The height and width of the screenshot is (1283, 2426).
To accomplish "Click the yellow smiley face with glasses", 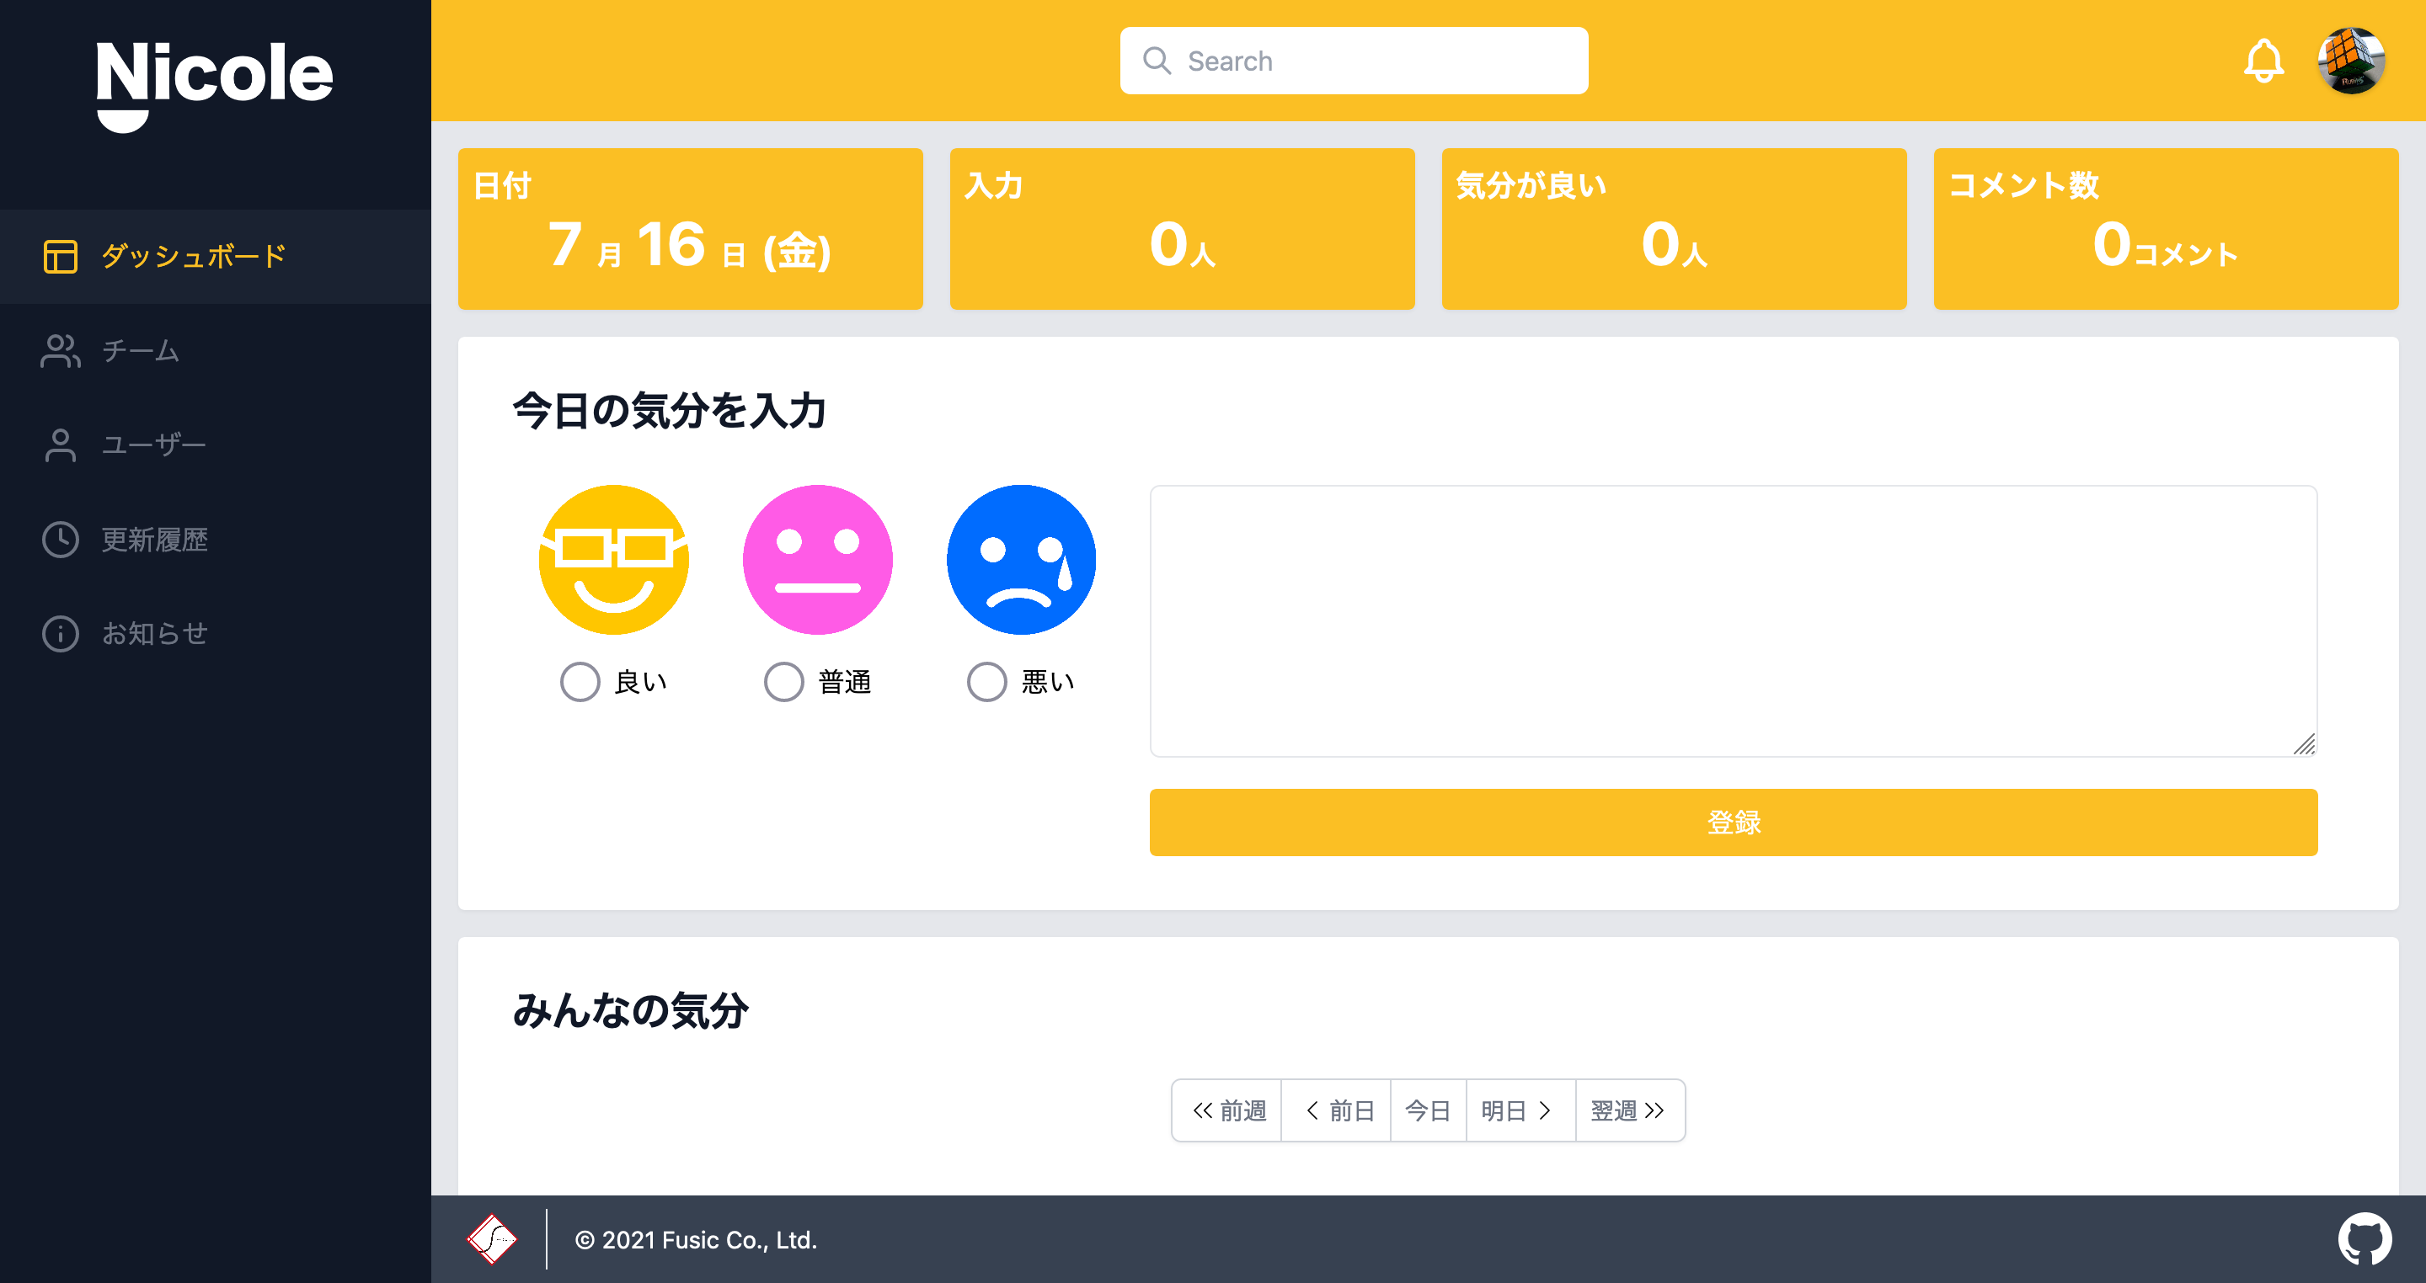I will coord(614,559).
